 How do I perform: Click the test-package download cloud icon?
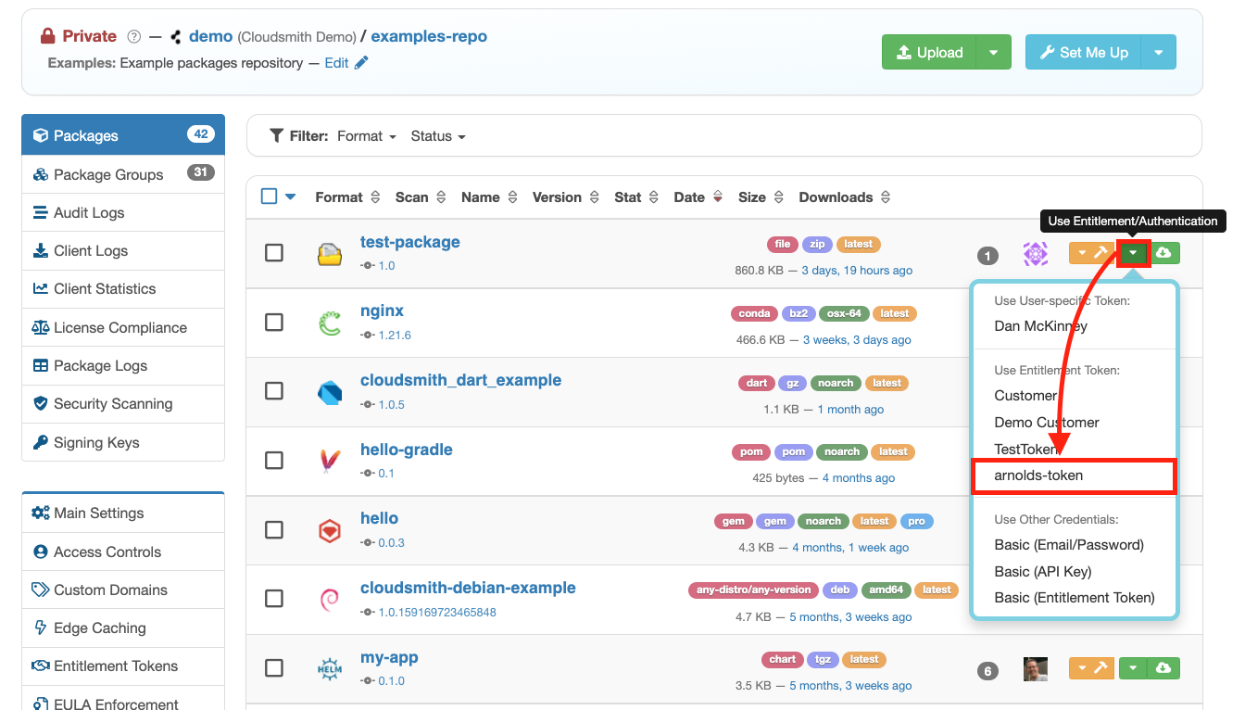[1164, 253]
